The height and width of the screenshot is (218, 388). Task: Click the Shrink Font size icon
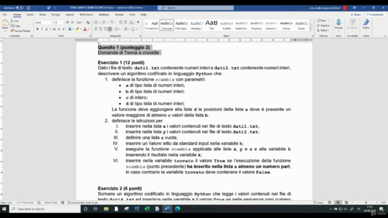[73, 22]
